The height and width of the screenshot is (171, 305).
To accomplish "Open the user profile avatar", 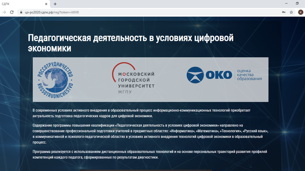I will [x=300, y=12].
